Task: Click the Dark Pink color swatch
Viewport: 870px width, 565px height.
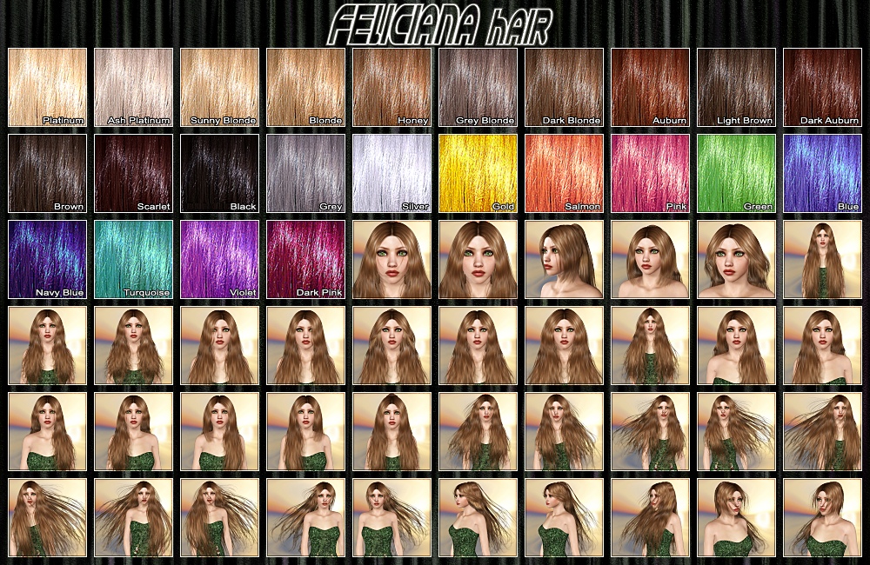Action: pyautogui.click(x=305, y=260)
